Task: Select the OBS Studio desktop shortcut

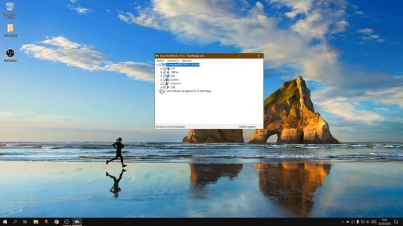Action: coord(10,55)
